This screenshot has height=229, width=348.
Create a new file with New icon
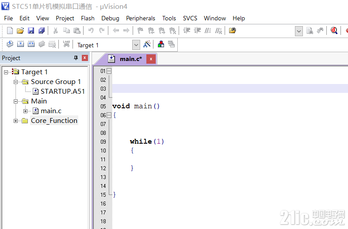click(x=10, y=31)
